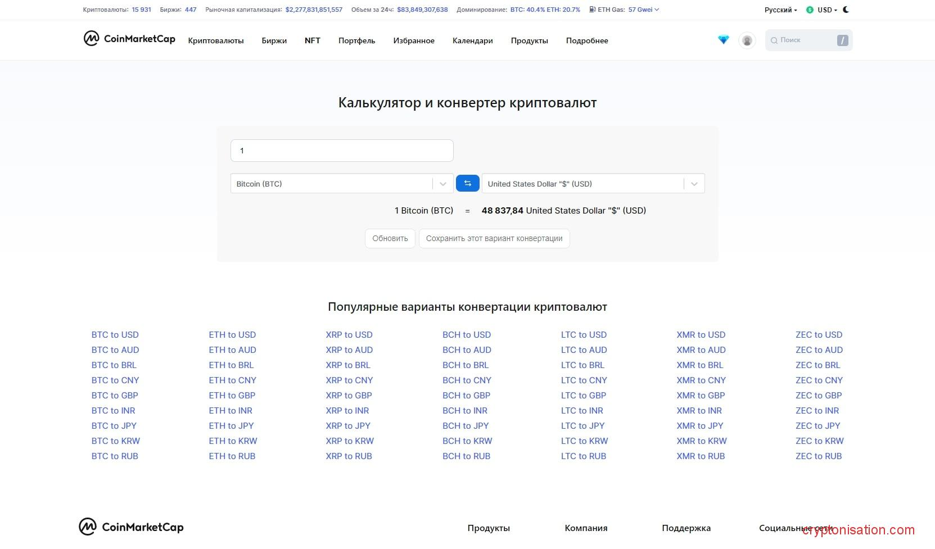Screen dimensions: 935x549
Task: Swap currencies with the blue arrows button
Action: 467,184
